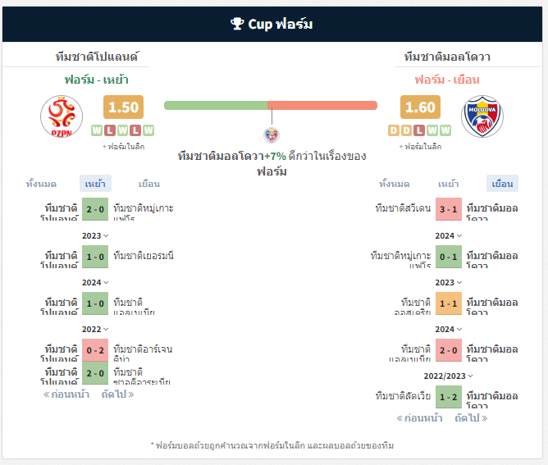Expand the 2023 season under Poland's matches
The height and width of the screenshot is (465, 548).
coord(95,236)
